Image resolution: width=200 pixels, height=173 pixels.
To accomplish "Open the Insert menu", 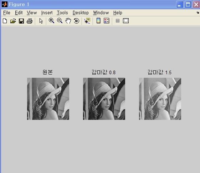I will (x=47, y=12).
